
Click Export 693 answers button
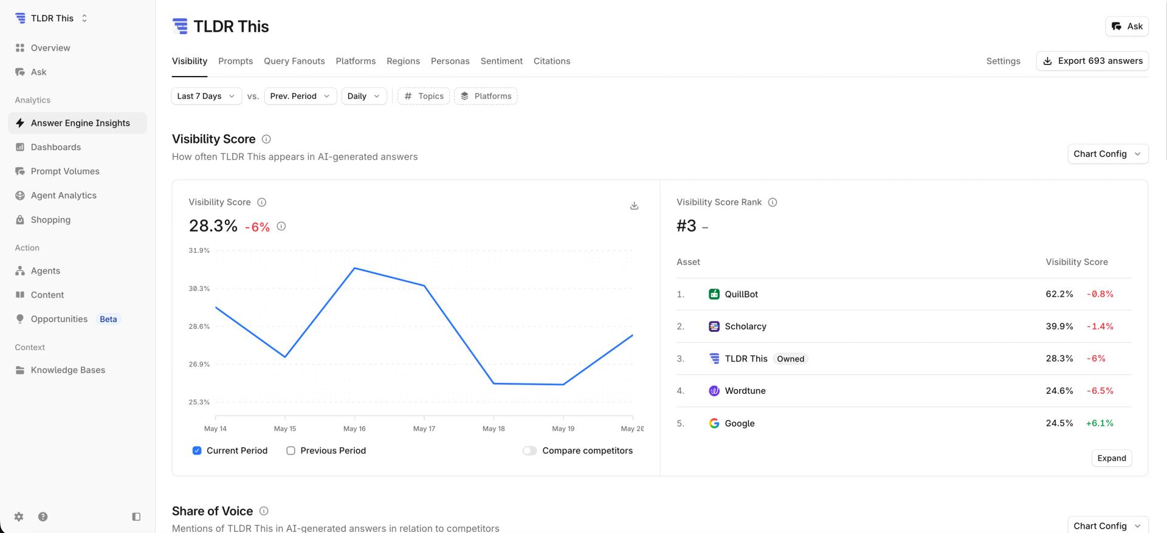click(1092, 61)
